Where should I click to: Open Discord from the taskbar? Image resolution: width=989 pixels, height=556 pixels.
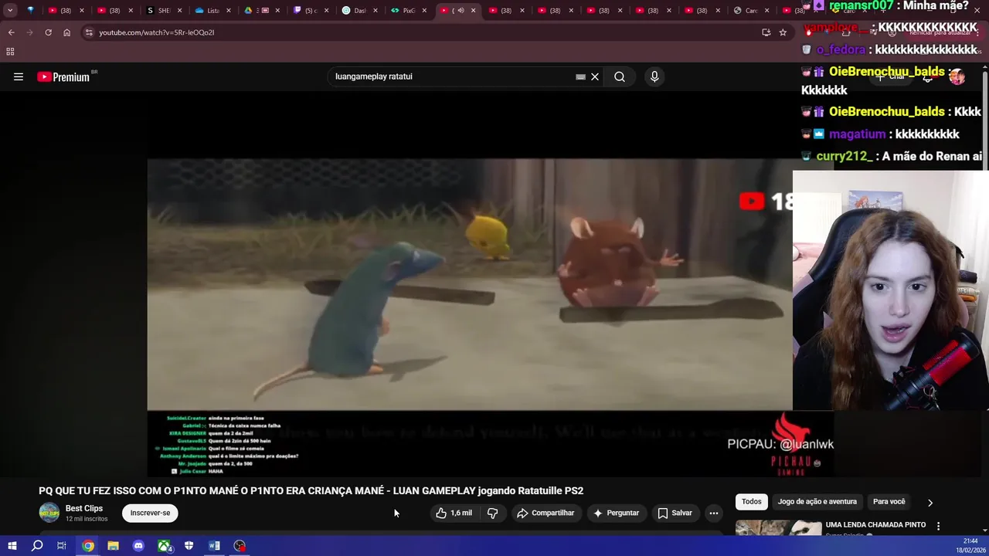138,546
